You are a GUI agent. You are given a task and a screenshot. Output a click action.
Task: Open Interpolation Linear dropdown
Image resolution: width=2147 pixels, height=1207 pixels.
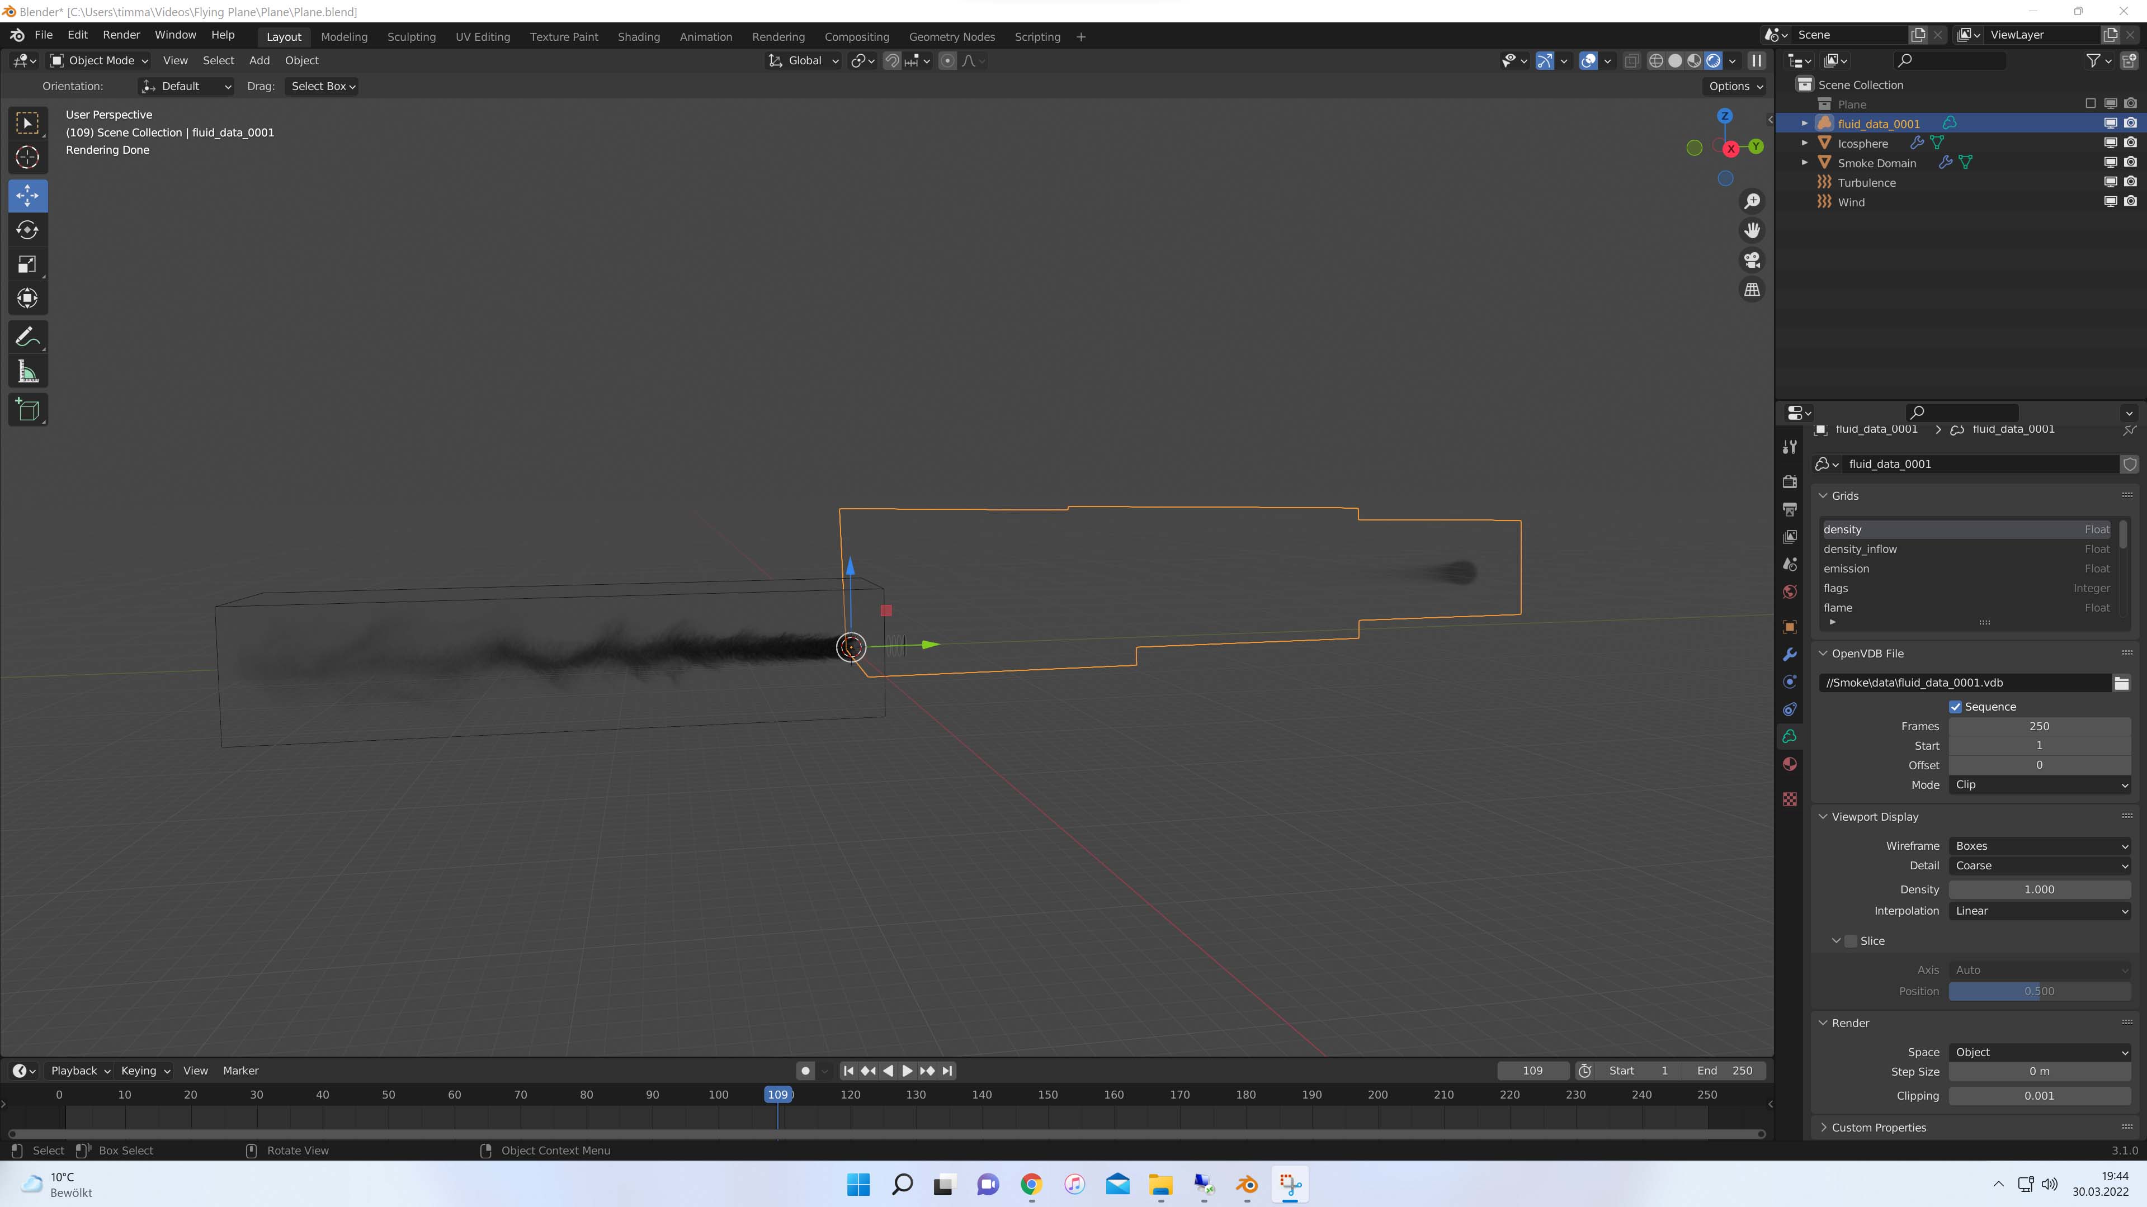coord(2040,911)
